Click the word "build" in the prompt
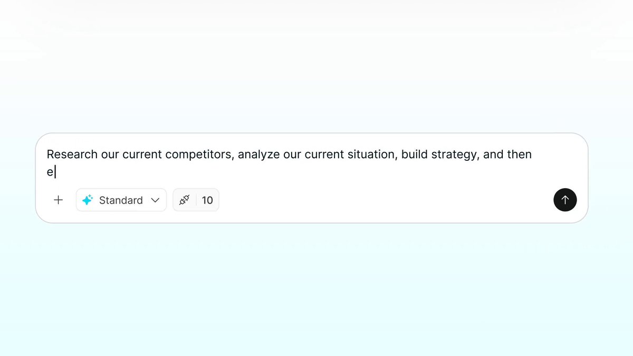This screenshot has height=356, width=633. pos(415,155)
